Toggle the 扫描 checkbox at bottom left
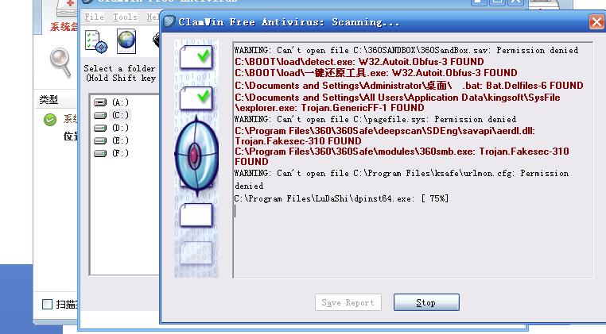The image size is (606, 334). (47, 304)
